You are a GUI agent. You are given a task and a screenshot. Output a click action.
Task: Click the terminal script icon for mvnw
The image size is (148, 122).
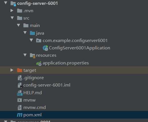[x=20, y=100]
